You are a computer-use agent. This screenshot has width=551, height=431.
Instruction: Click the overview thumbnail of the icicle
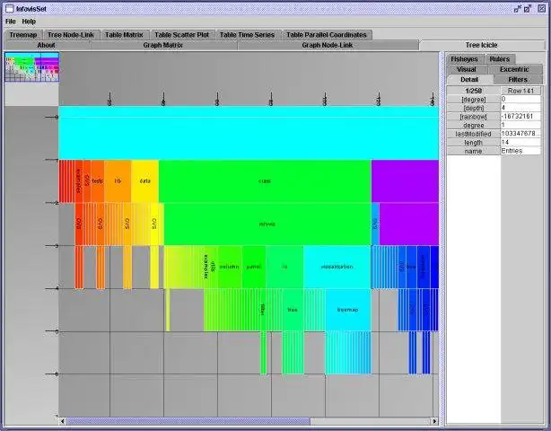pos(32,67)
